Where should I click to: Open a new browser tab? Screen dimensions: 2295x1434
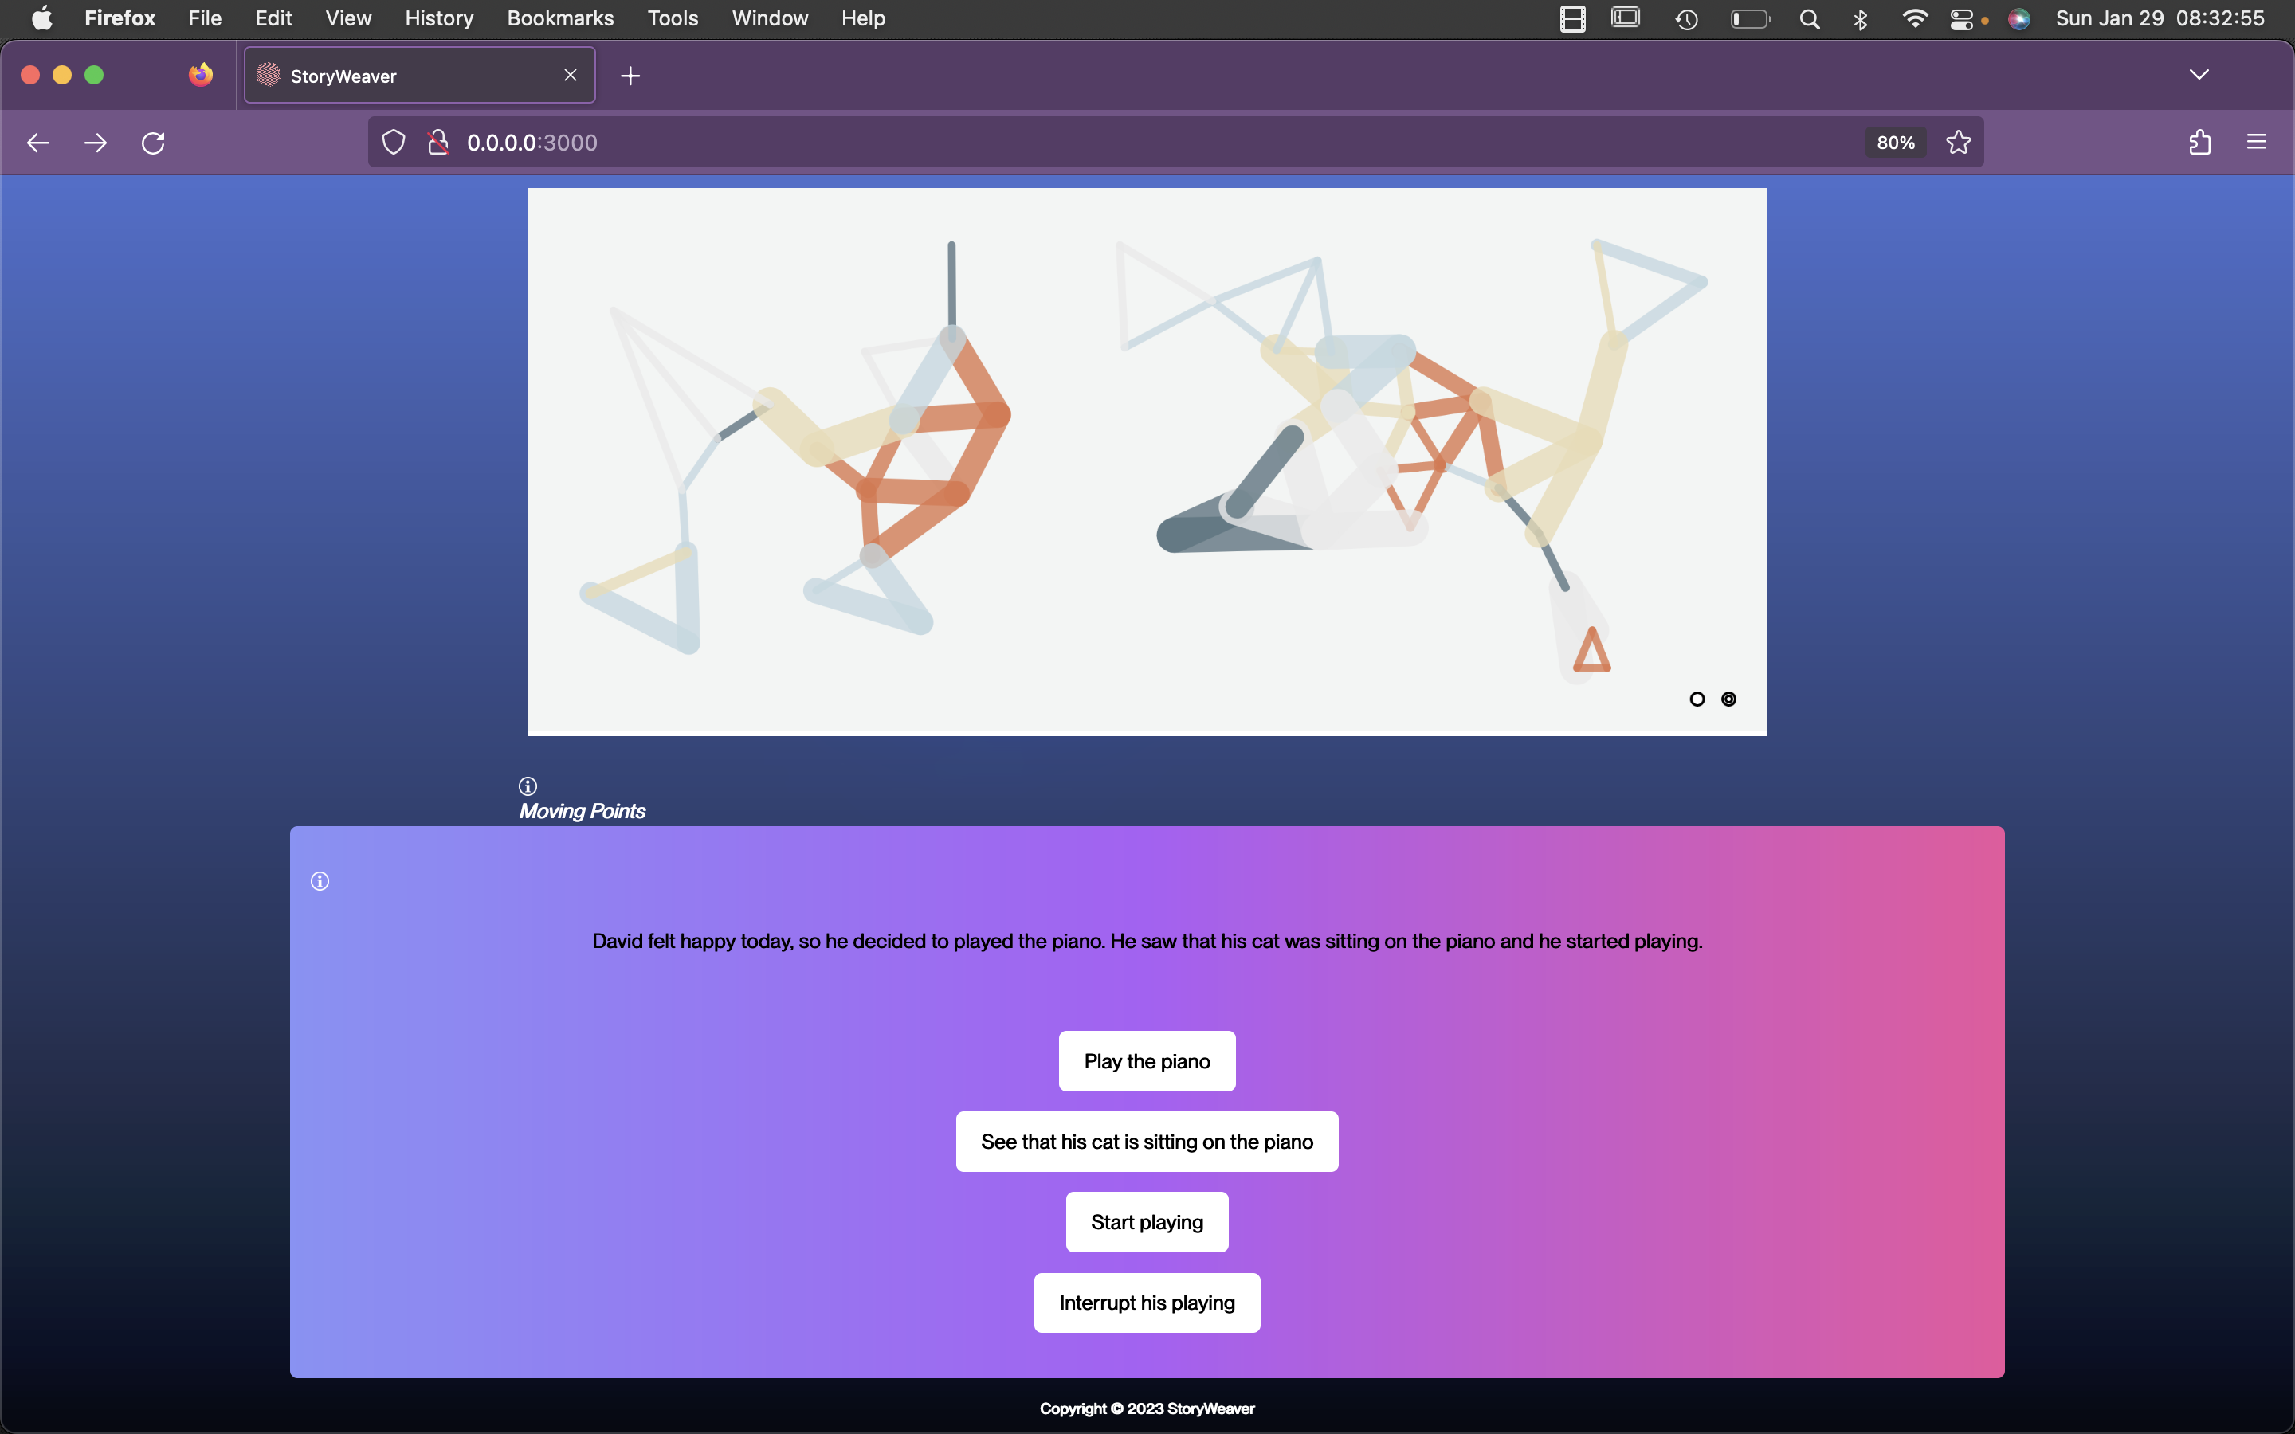click(x=630, y=76)
